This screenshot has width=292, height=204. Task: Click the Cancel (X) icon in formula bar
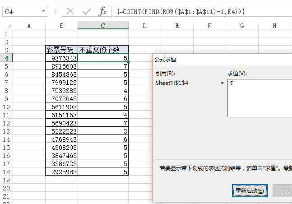click(x=70, y=12)
